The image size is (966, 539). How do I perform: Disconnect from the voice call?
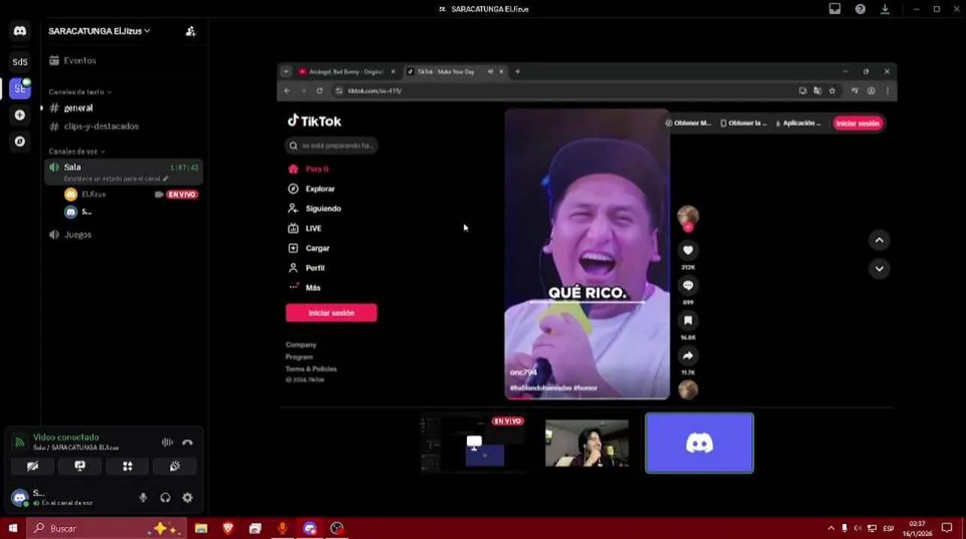[187, 442]
